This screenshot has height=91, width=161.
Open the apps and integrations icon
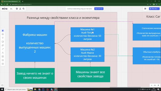[145, 9]
